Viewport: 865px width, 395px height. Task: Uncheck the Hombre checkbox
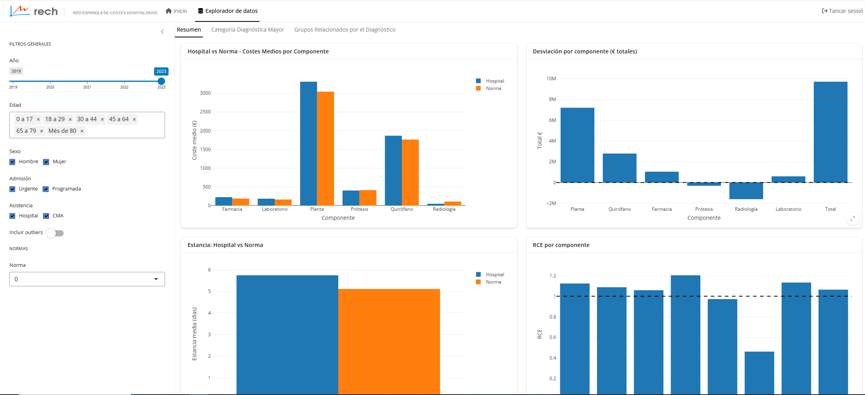coord(12,162)
